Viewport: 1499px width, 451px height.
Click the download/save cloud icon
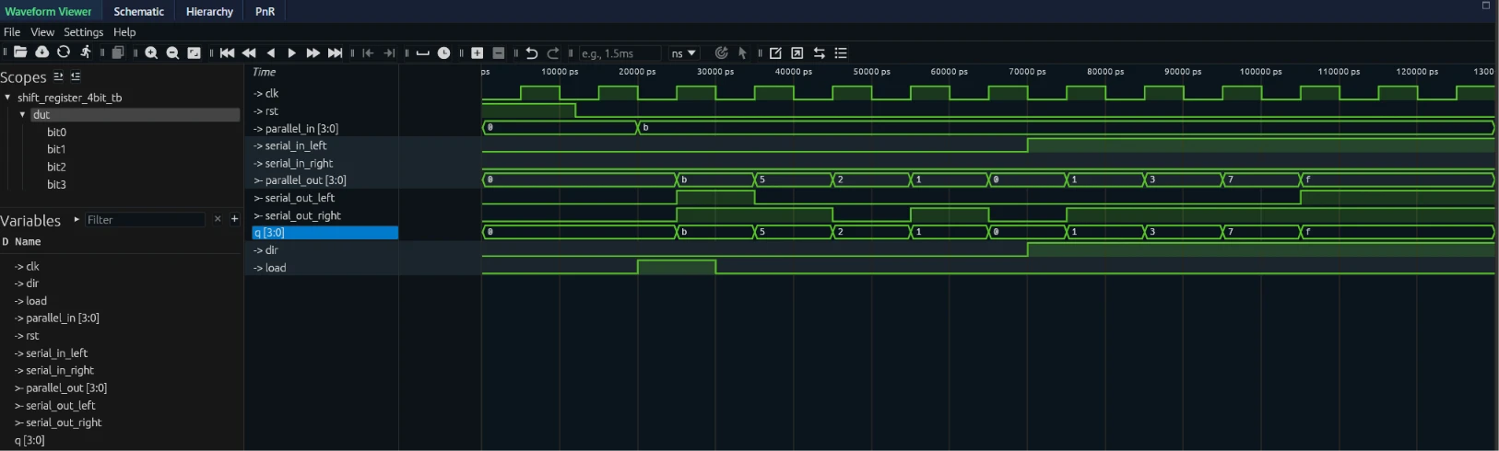[41, 52]
